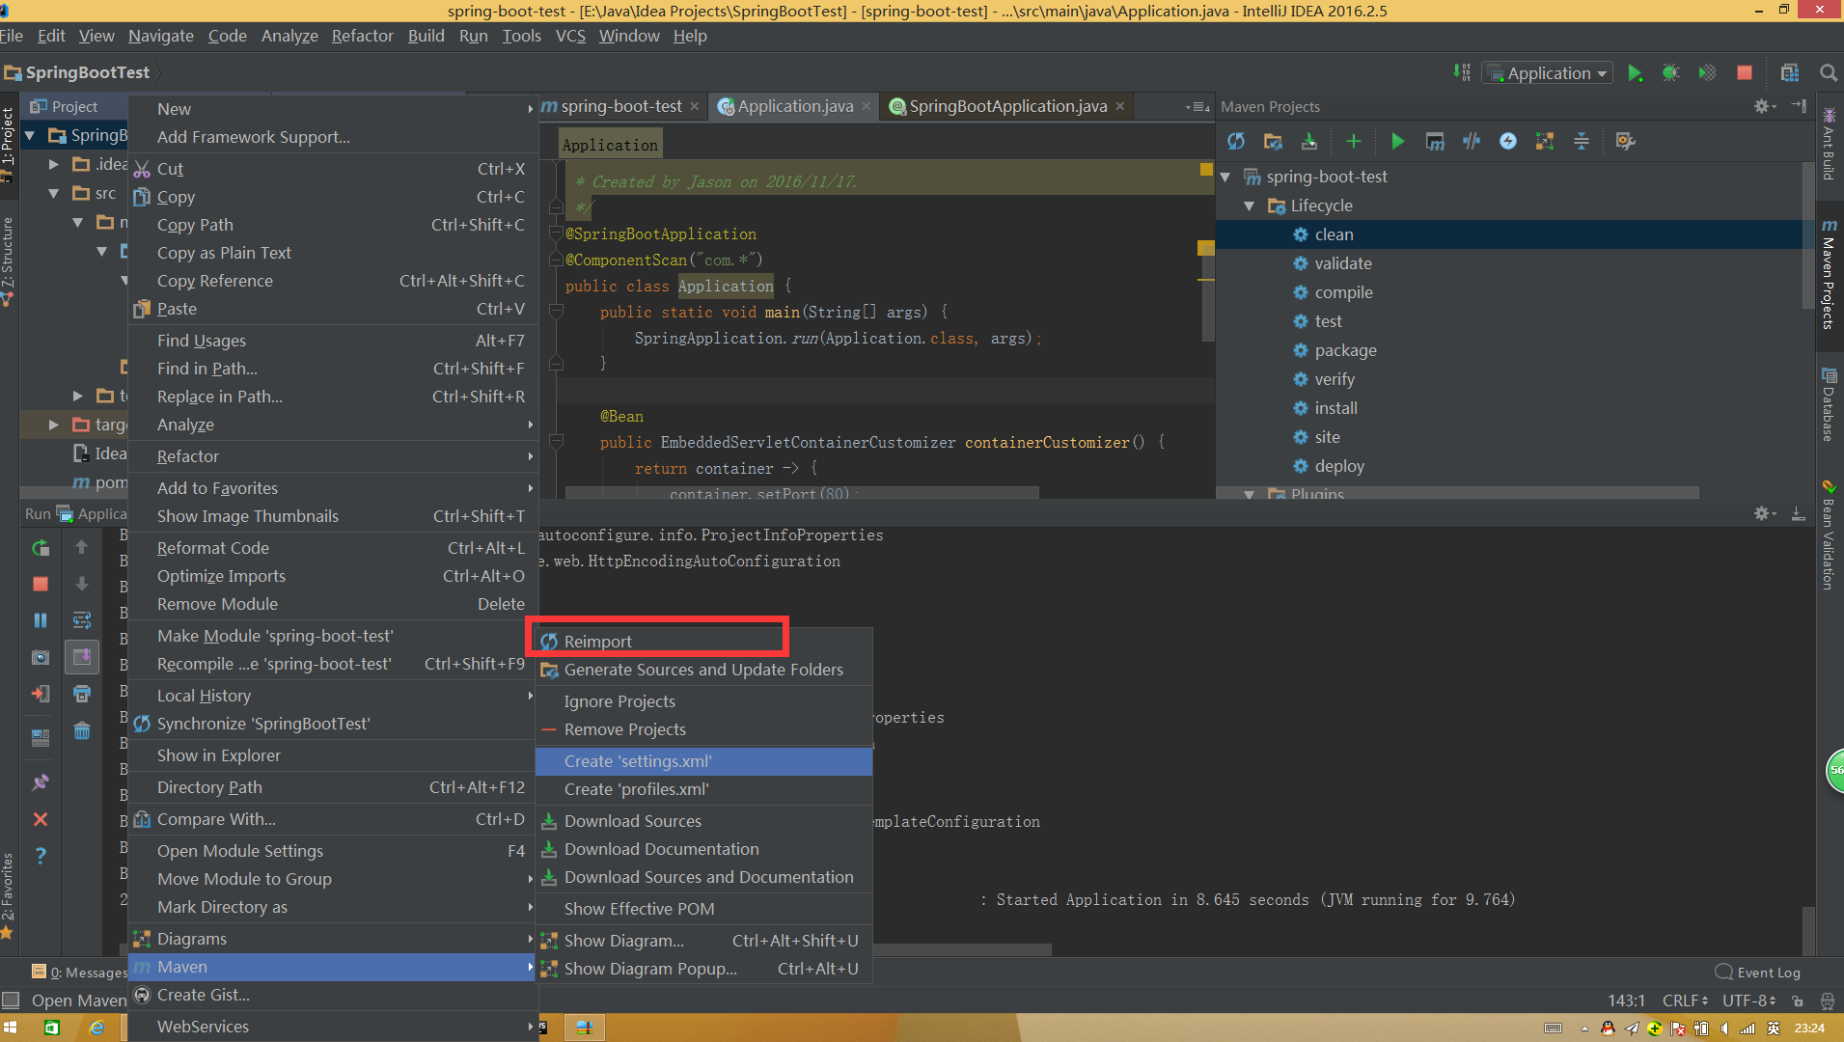Pause output in Run tool window

point(41,620)
